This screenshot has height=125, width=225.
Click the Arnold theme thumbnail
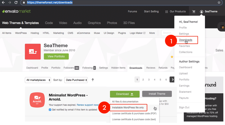pos(37,100)
